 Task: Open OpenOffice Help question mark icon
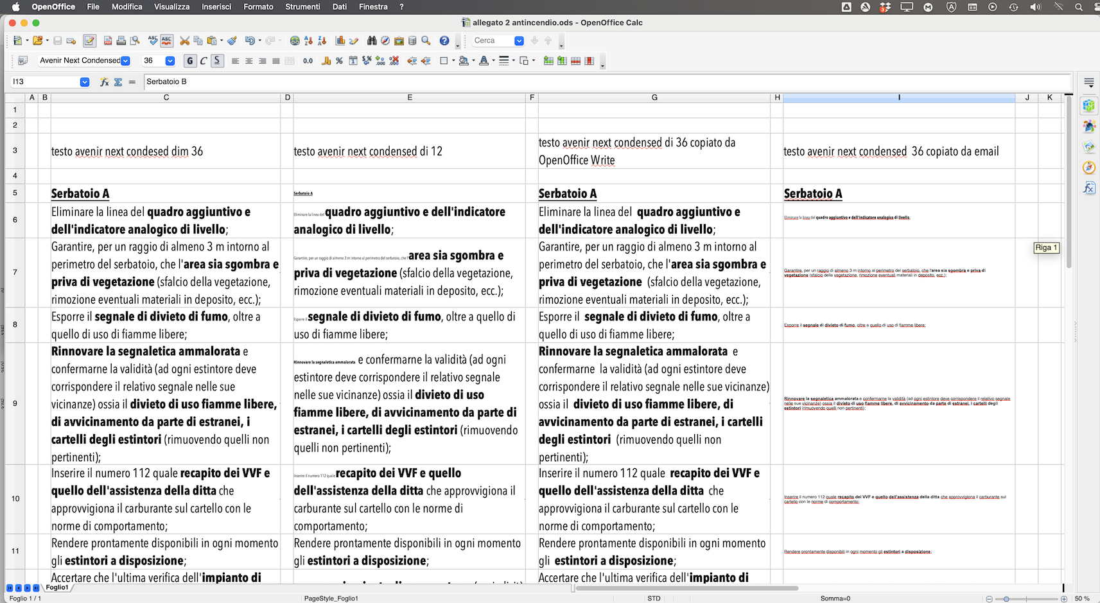pos(444,40)
